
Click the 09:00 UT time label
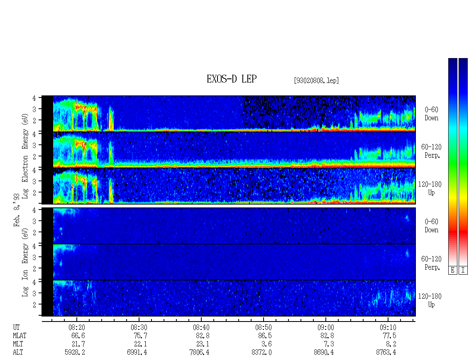[x=326, y=327]
